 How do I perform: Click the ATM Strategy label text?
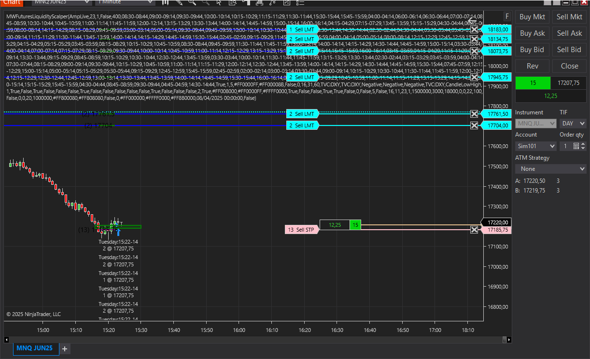pyautogui.click(x=532, y=158)
